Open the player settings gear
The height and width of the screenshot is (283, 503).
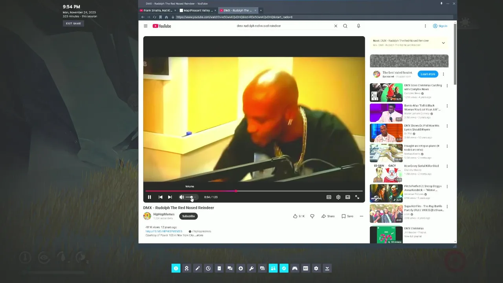(x=338, y=197)
